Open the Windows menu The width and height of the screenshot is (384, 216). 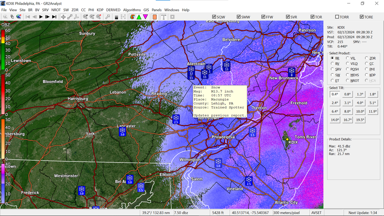click(172, 10)
